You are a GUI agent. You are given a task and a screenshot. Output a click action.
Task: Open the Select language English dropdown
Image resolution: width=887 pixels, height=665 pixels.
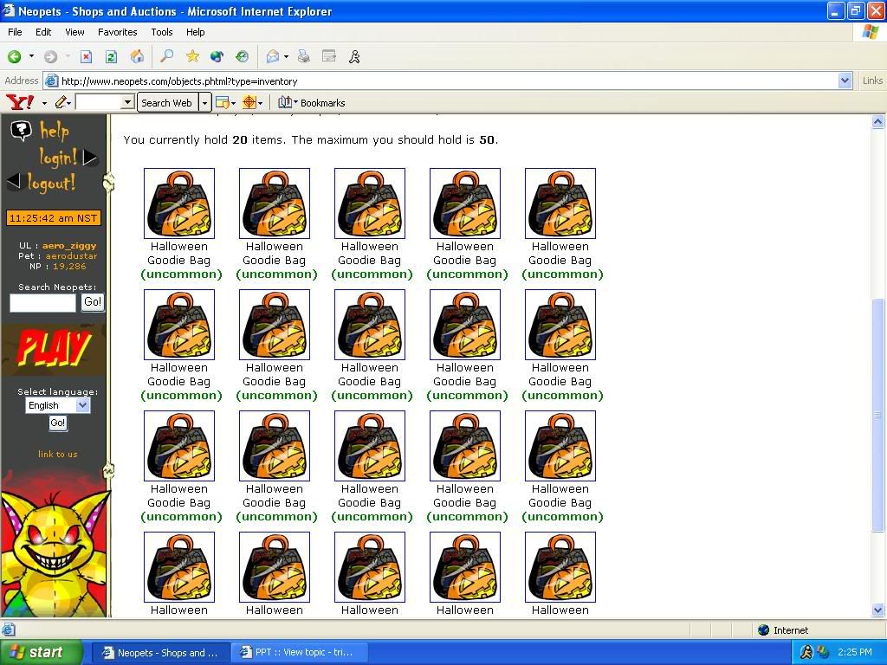(58, 405)
